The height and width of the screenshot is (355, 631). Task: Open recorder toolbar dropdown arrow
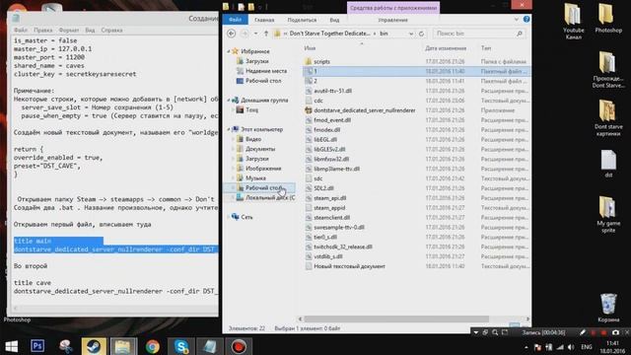tap(476, 332)
